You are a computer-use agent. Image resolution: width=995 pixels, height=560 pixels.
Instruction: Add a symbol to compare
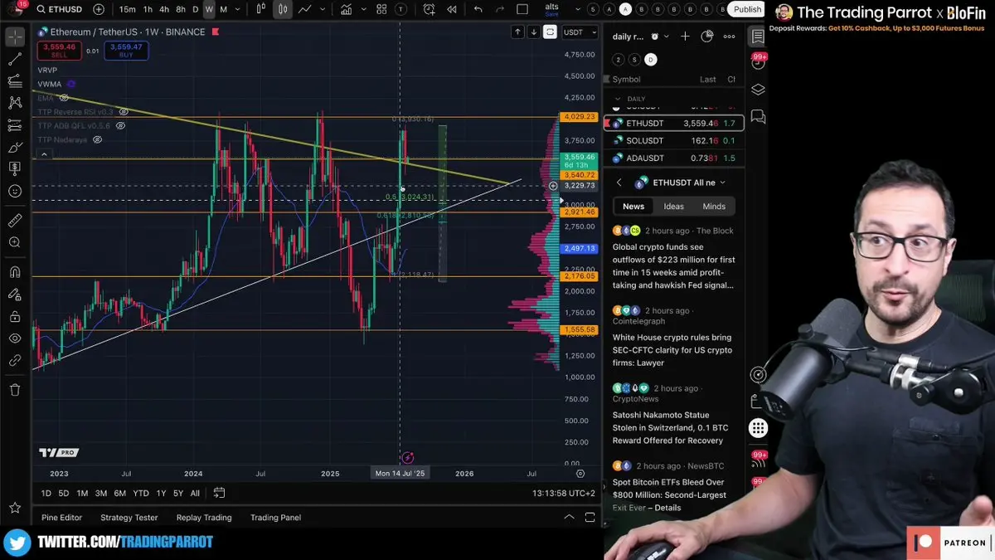tap(99, 9)
